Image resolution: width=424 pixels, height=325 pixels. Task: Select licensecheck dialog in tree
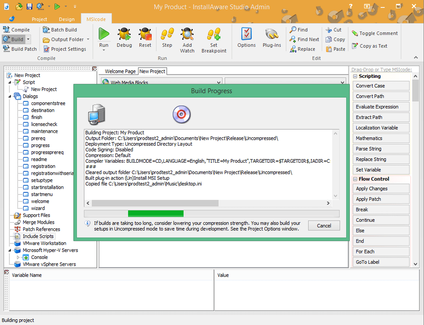pyautogui.click(x=43, y=125)
